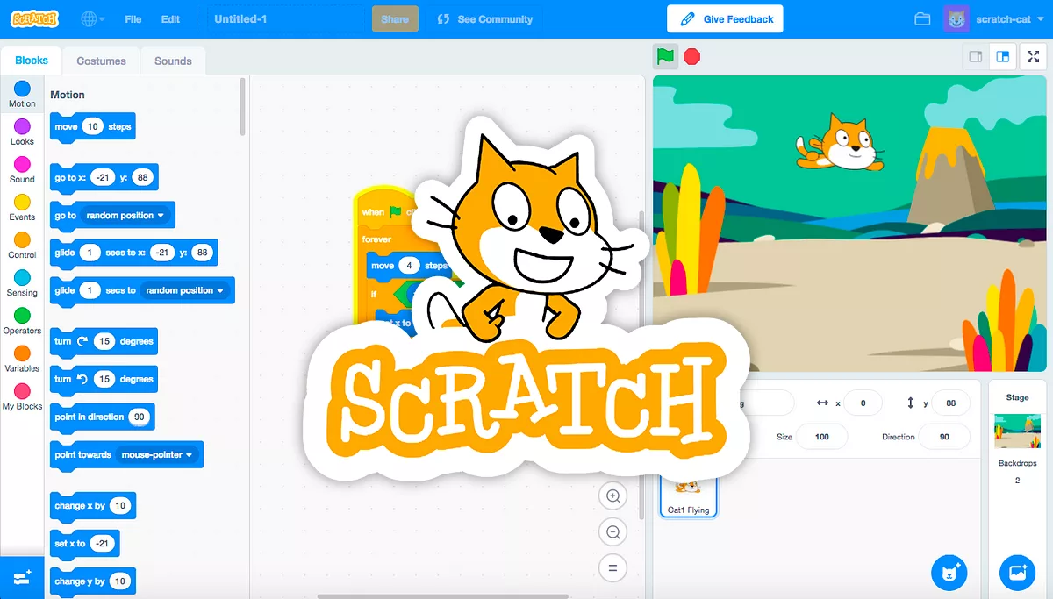Click the Give Feedback button
The width and height of the screenshot is (1053, 599).
point(725,19)
